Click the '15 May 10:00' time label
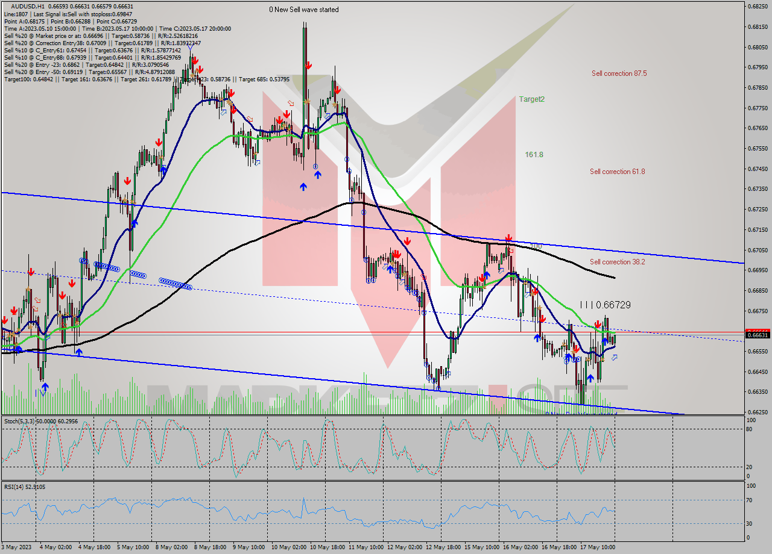The image size is (772, 554). (482, 548)
